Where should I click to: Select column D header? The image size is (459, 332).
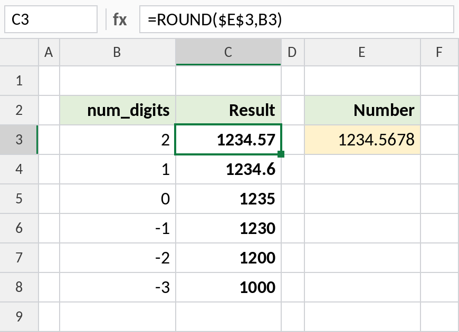[293, 52]
